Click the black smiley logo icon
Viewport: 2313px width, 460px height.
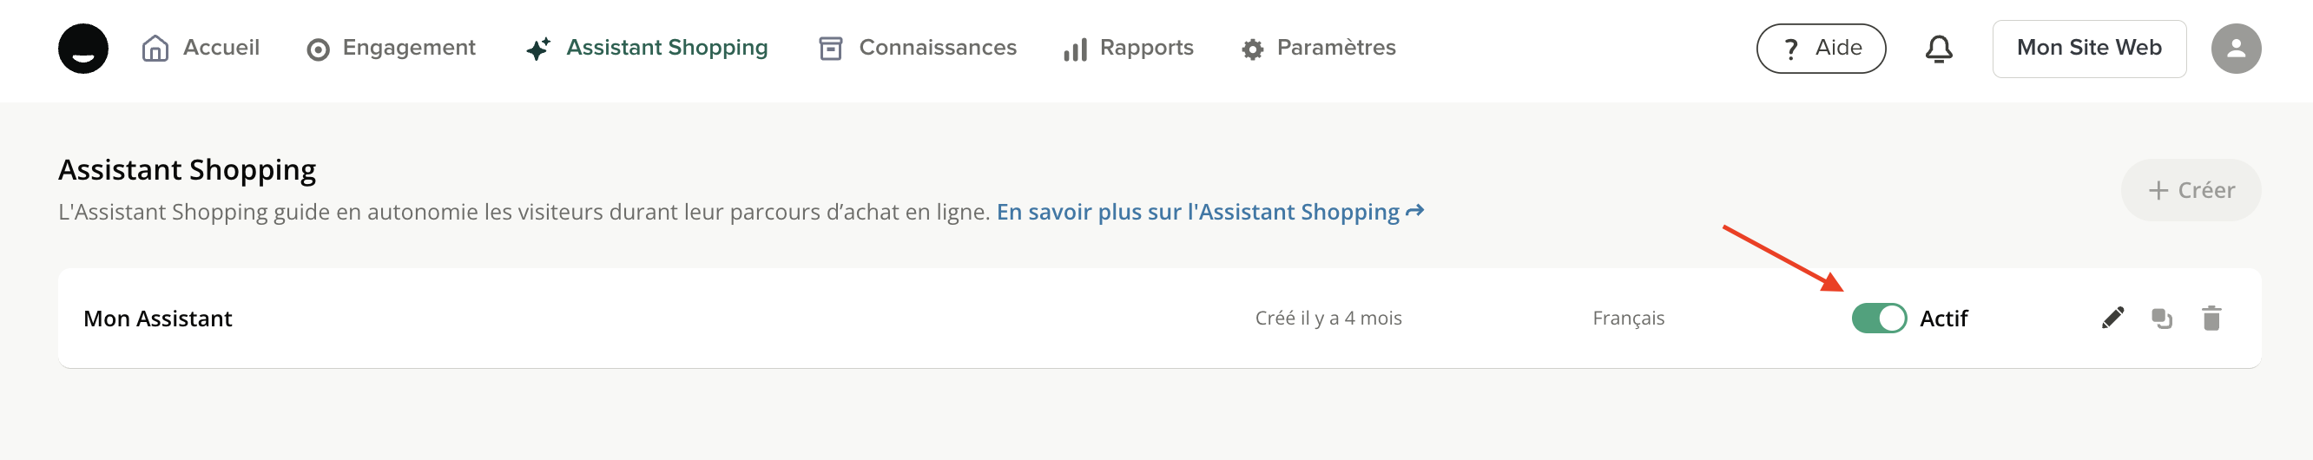[x=83, y=49]
